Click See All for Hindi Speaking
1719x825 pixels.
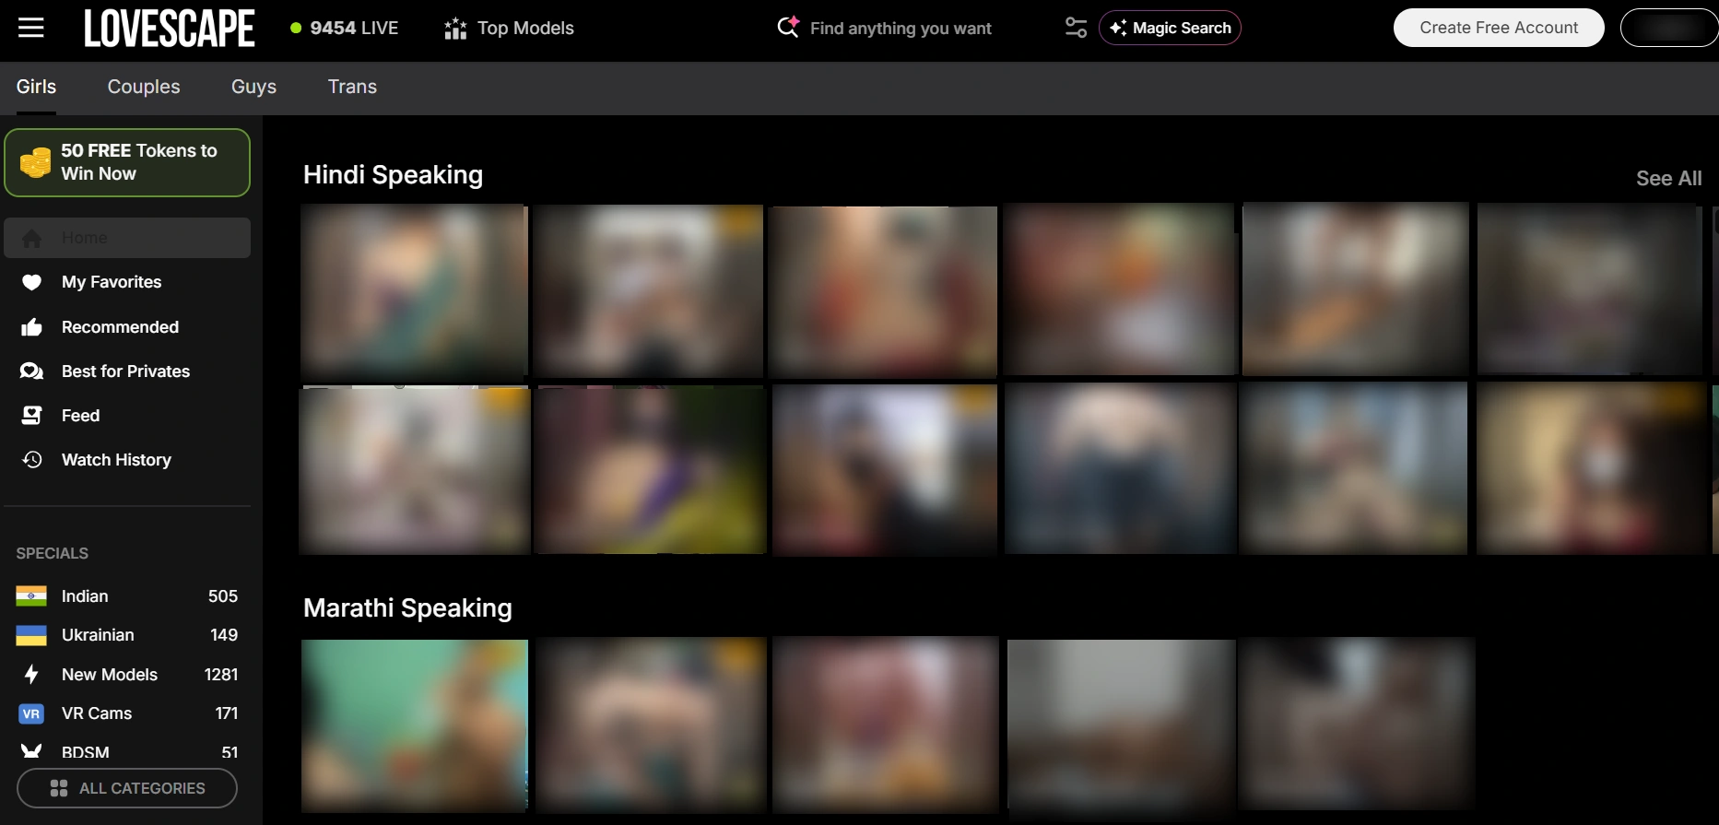[x=1668, y=179]
